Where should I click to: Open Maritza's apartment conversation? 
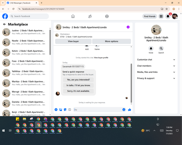[25, 83]
